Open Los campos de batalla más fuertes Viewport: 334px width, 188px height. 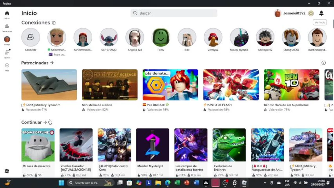click(191, 145)
